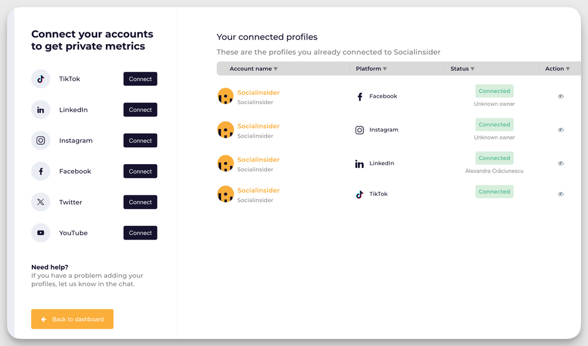Click the Facebook icon in the accounts list
Viewport: 588px width, 346px height.
point(40,171)
